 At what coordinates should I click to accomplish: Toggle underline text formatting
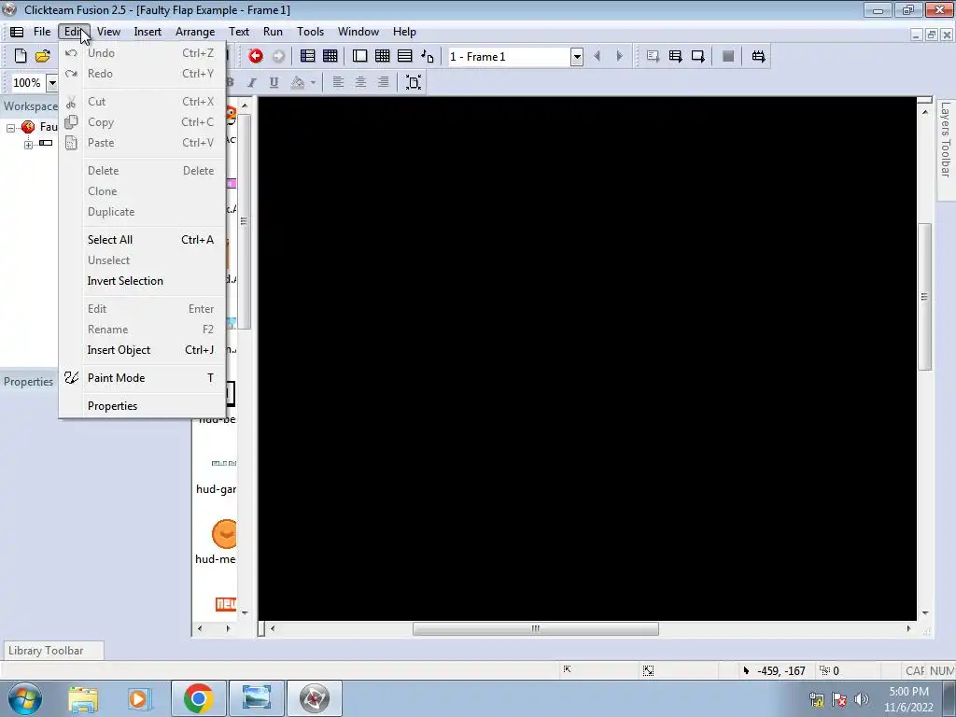click(x=274, y=82)
